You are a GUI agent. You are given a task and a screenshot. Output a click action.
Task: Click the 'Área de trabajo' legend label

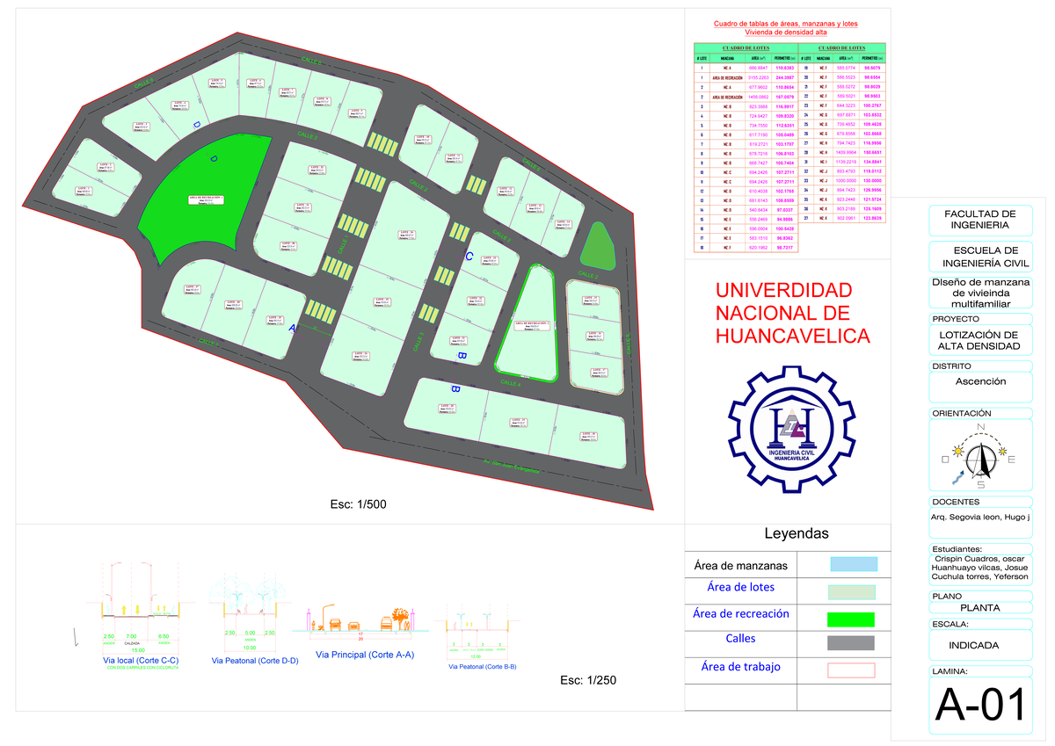coord(740,667)
